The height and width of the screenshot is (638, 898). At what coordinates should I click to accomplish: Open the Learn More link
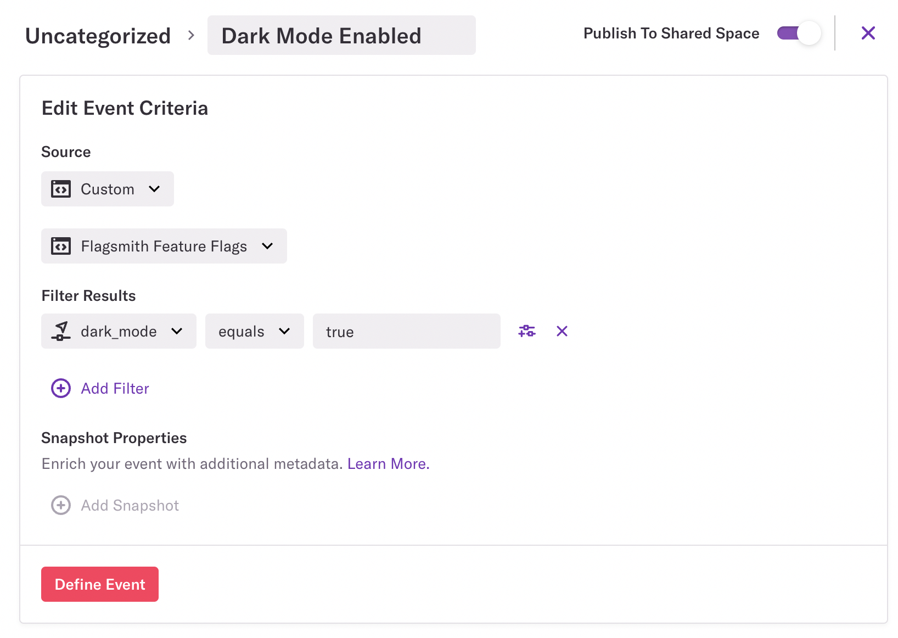coord(388,464)
